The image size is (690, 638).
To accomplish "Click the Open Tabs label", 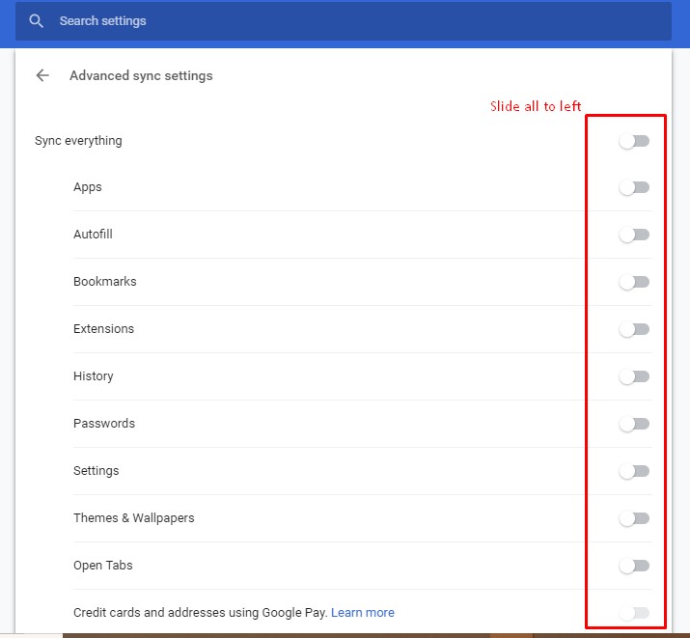I will 103,565.
